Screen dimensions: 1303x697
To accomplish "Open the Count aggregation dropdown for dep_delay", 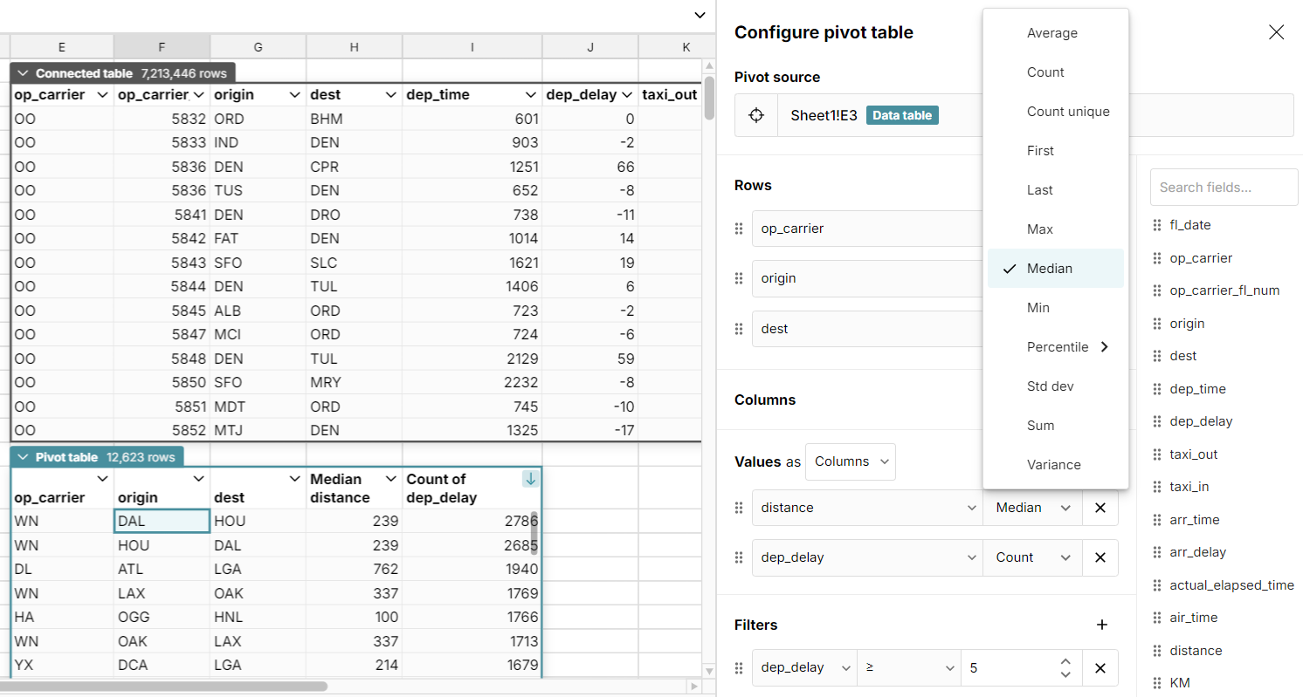I will point(1032,557).
